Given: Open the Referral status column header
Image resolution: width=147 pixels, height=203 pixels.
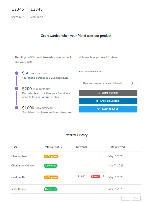Looking at the screenshot, I should coord(52,147).
